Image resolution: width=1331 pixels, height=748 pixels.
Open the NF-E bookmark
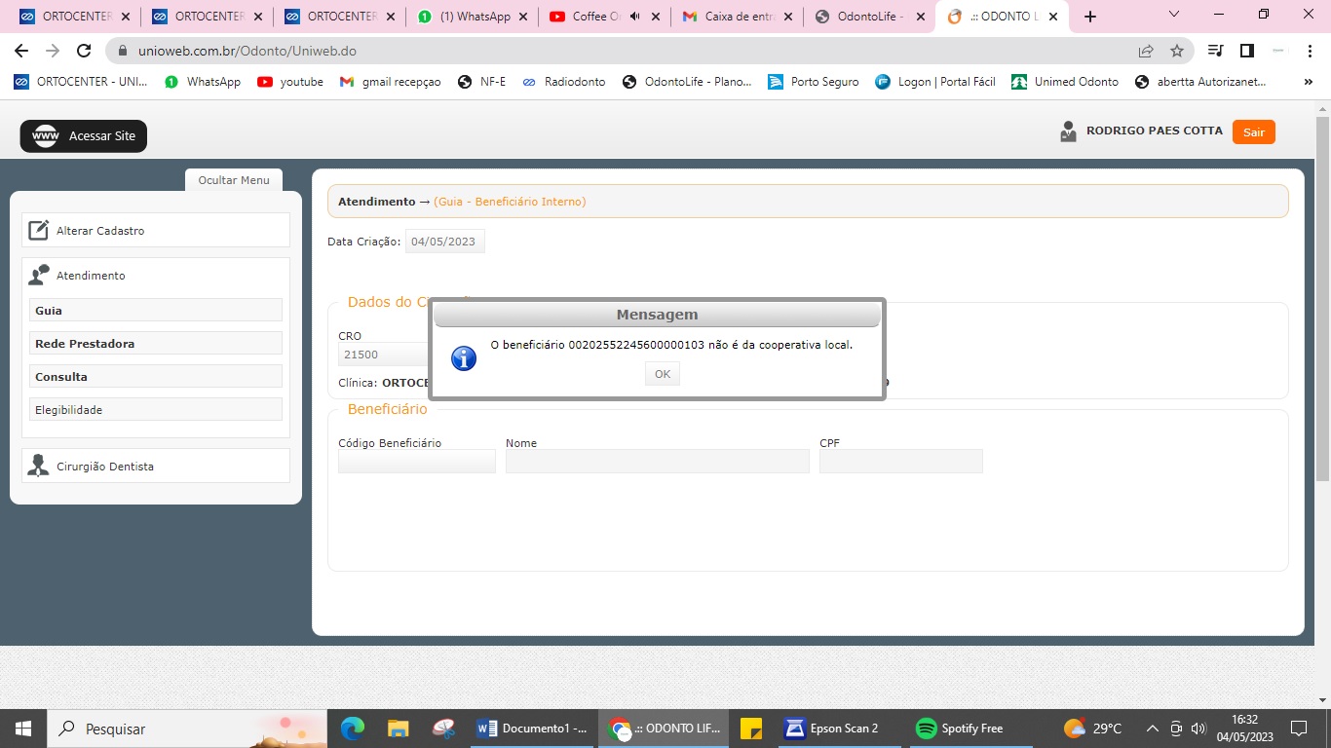481,82
